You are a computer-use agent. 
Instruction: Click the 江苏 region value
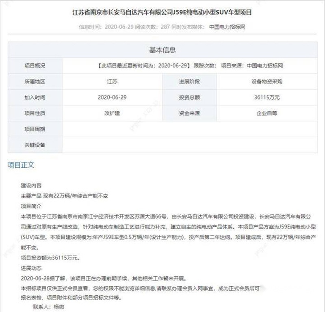click(x=112, y=82)
